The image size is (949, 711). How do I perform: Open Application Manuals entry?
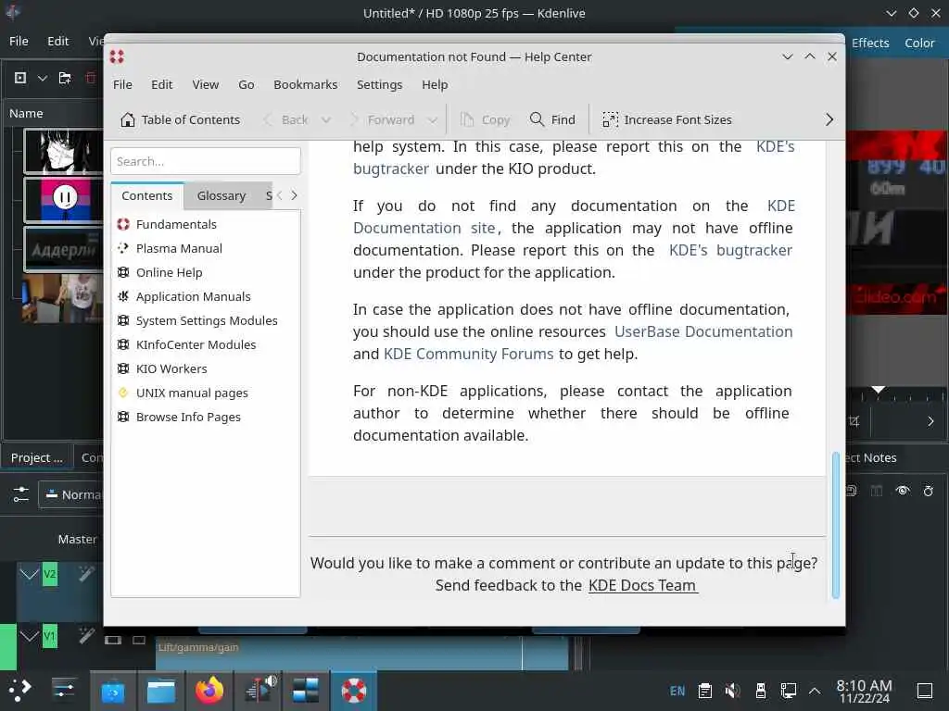click(193, 297)
